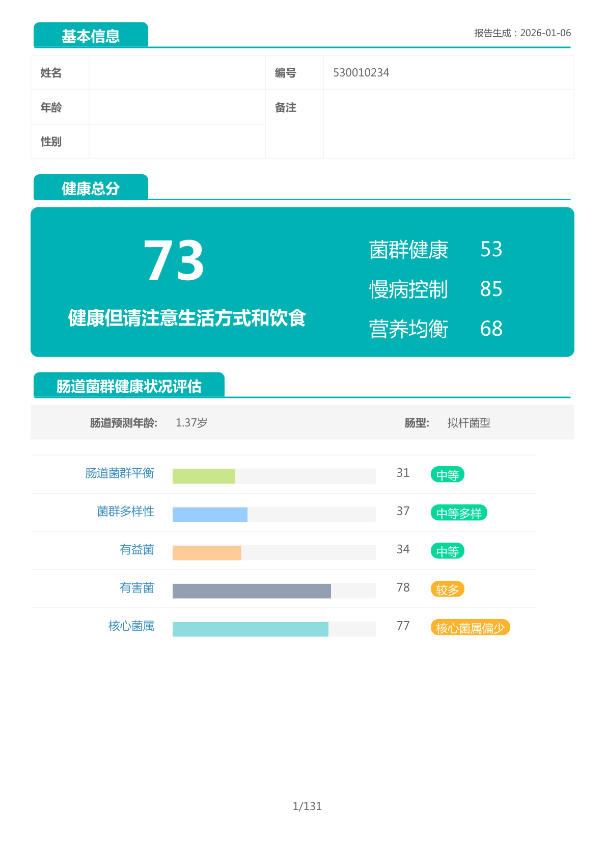The height and width of the screenshot is (858, 606).
Task: Click the 有害菌 label link
Action: 137,588
